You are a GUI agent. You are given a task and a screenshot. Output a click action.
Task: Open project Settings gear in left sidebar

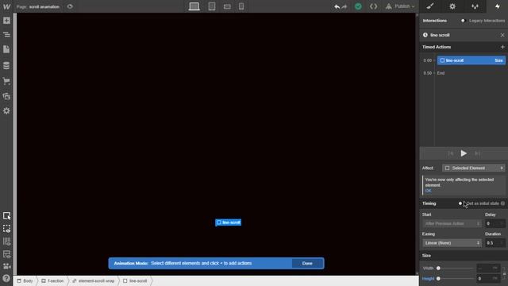click(x=6, y=111)
